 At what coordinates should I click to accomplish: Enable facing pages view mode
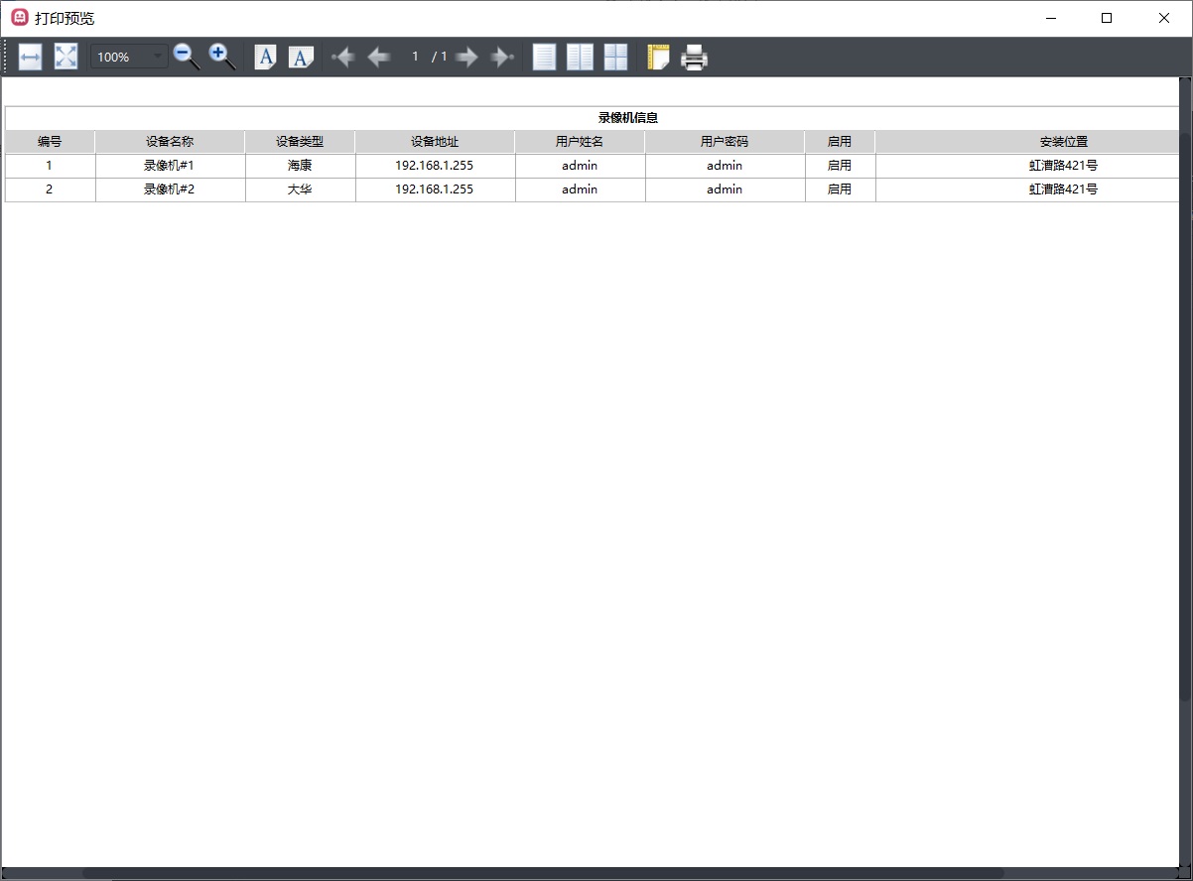[580, 58]
